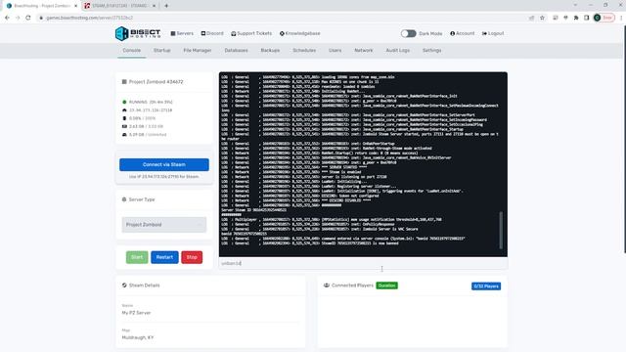Click the 0/32 Players badge
This screenshot has width=626, height=352.
(486, 286)
